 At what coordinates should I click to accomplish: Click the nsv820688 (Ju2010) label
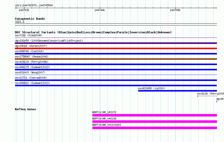point(152,88)
